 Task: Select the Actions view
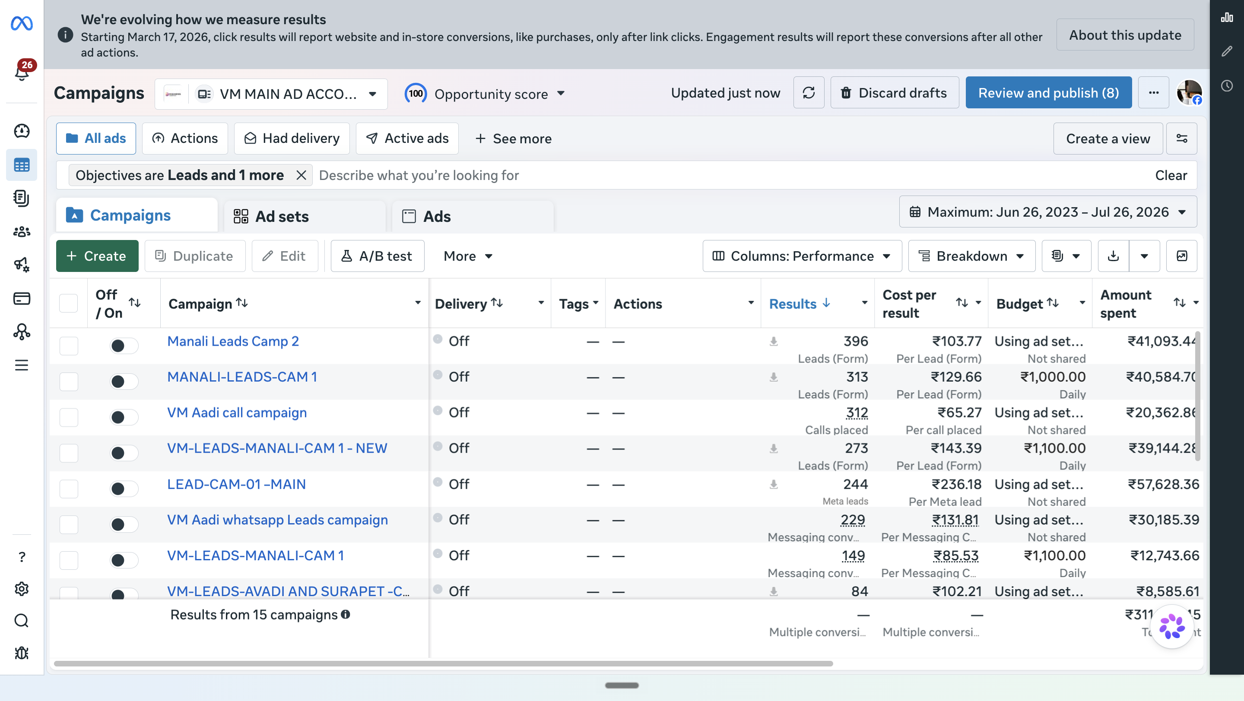[185, 139]
